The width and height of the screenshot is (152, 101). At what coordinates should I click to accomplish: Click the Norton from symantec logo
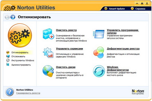(138, 92)
